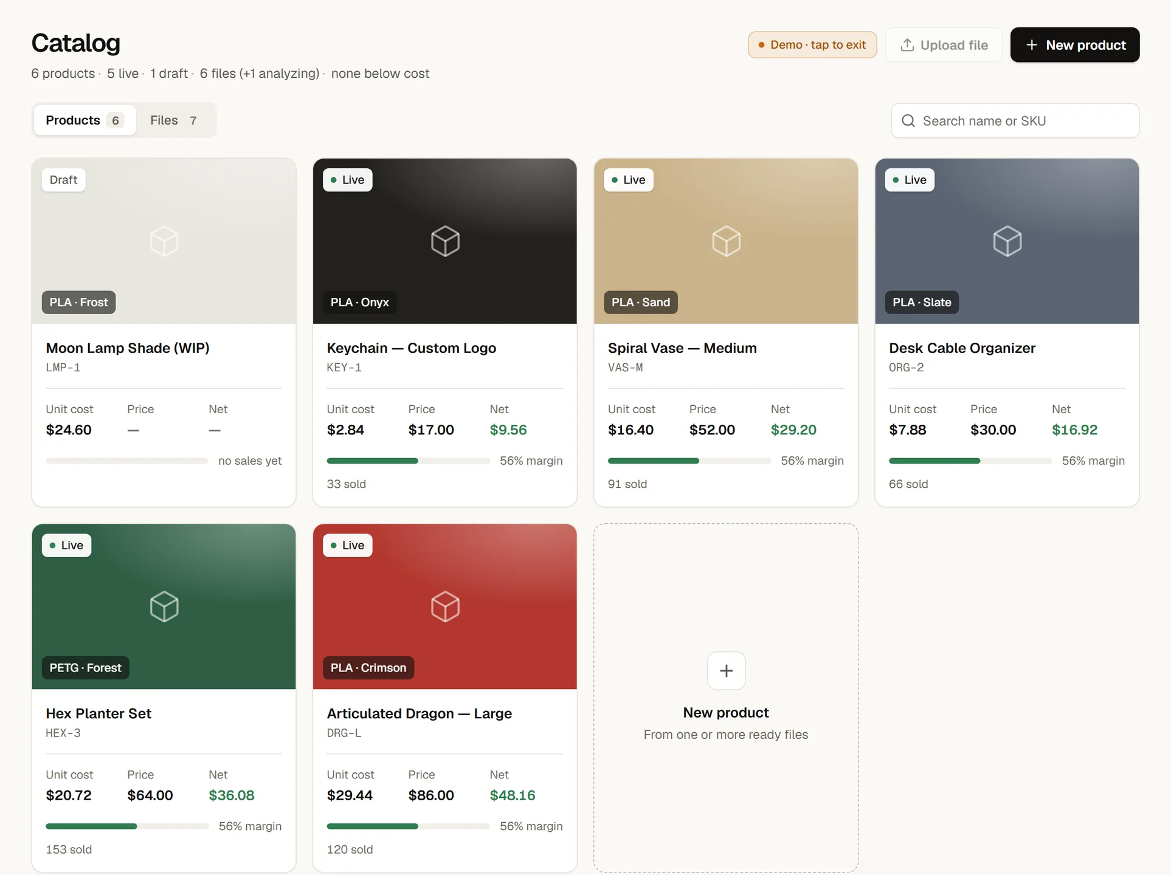Open Hex Planter Set product title
The height and width of the screenshot is (875, 1171).
(98, 713)
